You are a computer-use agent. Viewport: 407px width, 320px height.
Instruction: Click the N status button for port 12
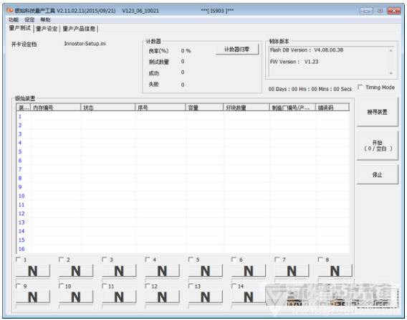pyautogui.click(x=162, y=297)
